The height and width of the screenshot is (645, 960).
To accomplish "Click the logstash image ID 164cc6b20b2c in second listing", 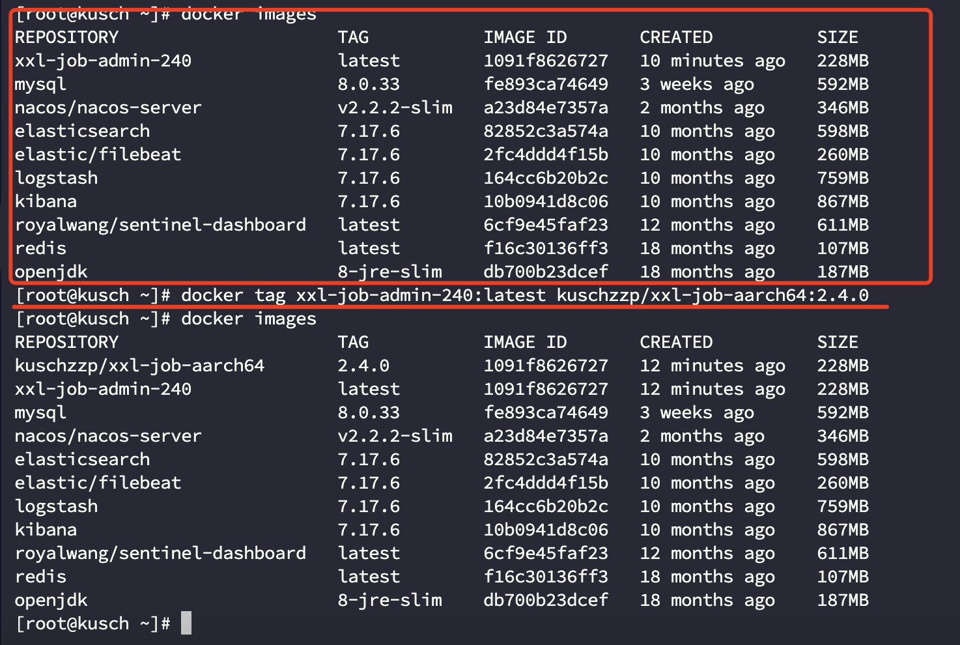I will [x=546, y=506].
